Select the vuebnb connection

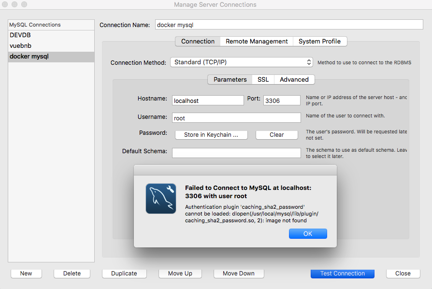point(51,46)
